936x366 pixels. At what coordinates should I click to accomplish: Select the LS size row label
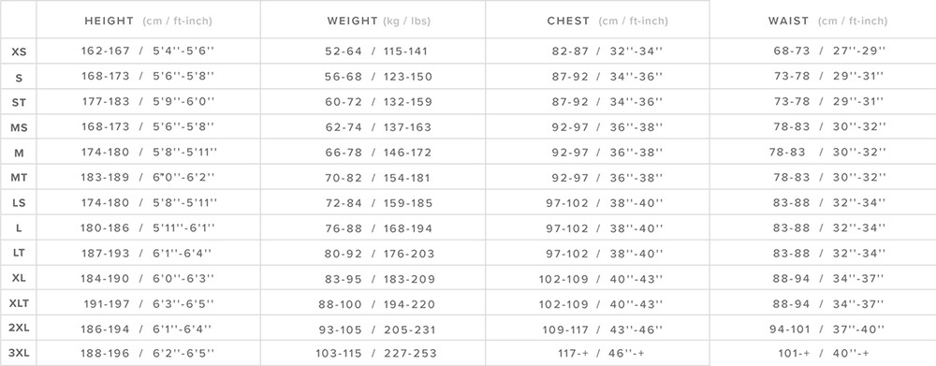coord(19,203)
